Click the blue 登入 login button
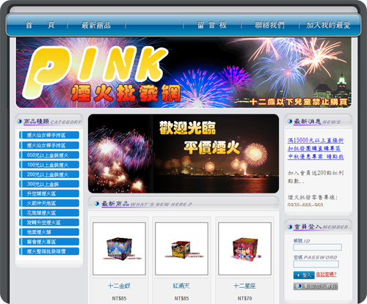 (x=304, y=275)
